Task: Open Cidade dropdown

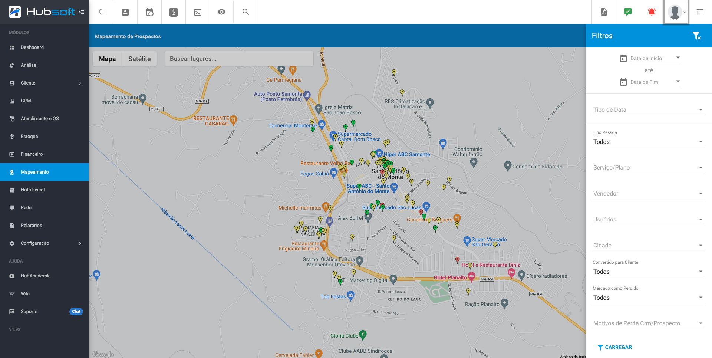Action: click(x=649, y=246)
